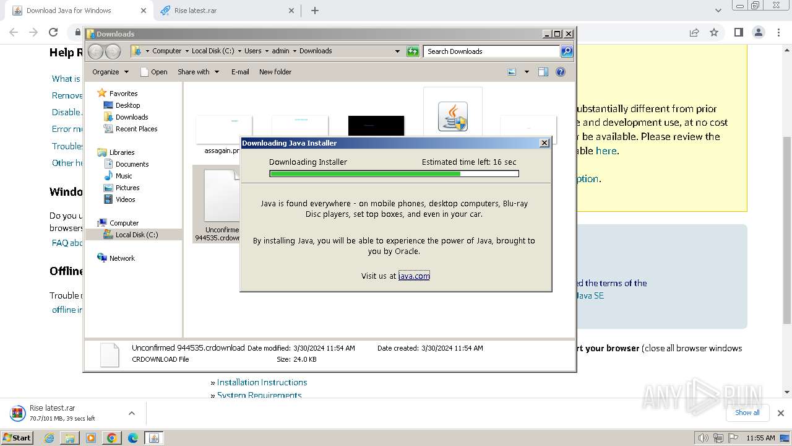This screenshot has height=446, width=792.
Task: Click the Chrome forward arrow
Action: click(x=33, y=32)
